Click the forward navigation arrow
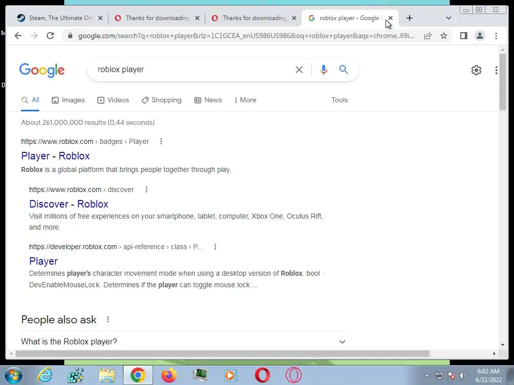The image size is (514, 385). [x=34, y=36]
